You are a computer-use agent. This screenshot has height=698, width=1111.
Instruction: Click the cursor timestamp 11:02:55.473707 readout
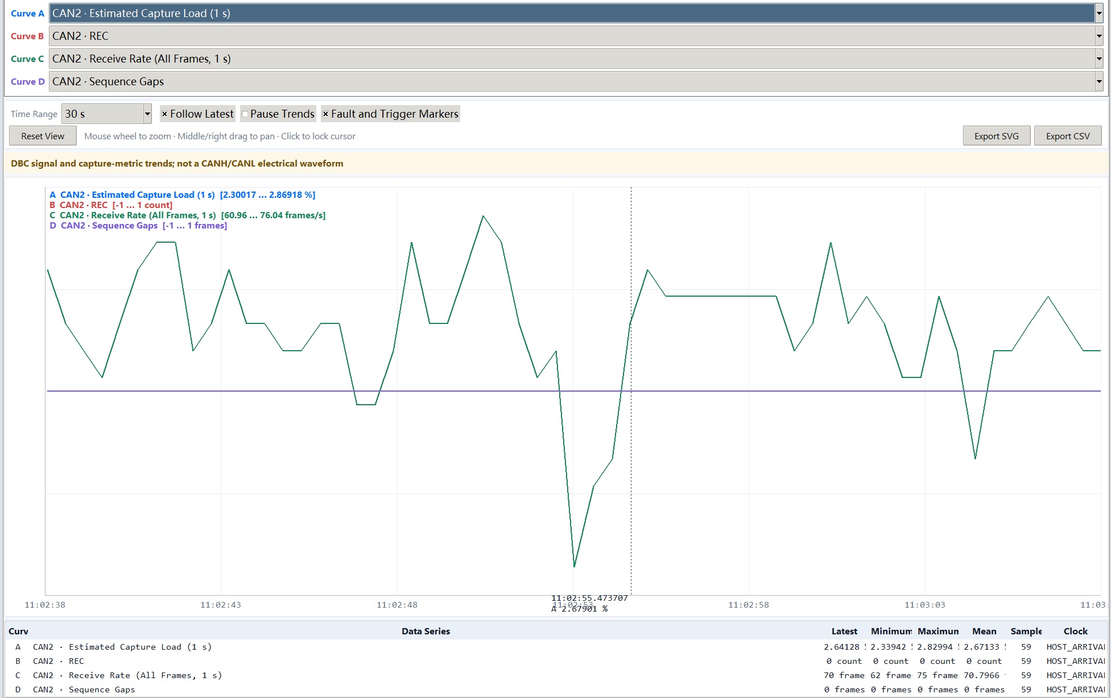click(x=589, y=598)
